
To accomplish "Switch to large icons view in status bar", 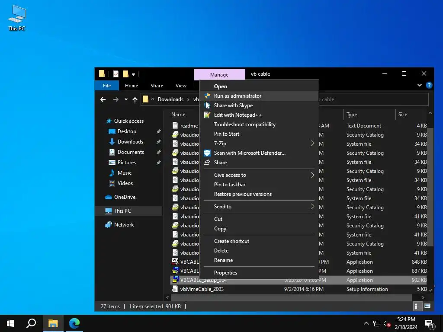I will [427, 306].
